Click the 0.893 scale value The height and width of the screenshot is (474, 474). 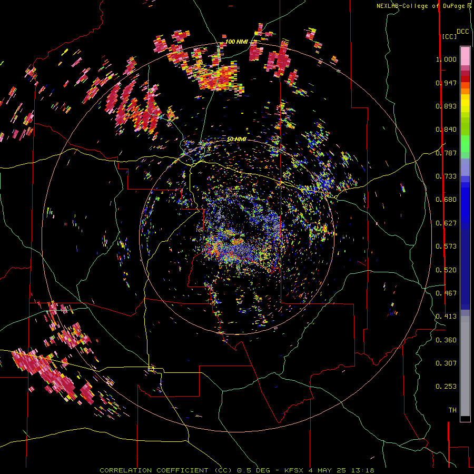446,106
